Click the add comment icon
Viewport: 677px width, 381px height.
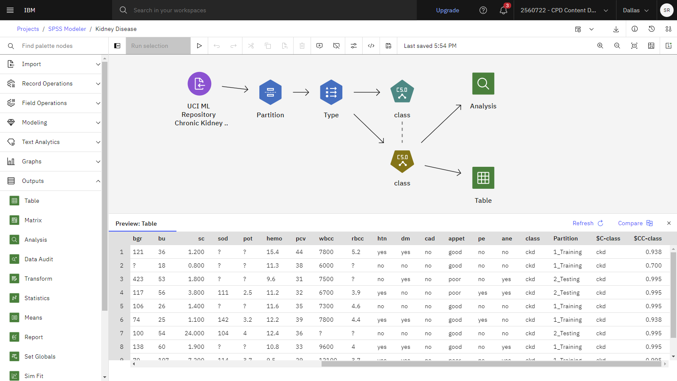[319, 46]
